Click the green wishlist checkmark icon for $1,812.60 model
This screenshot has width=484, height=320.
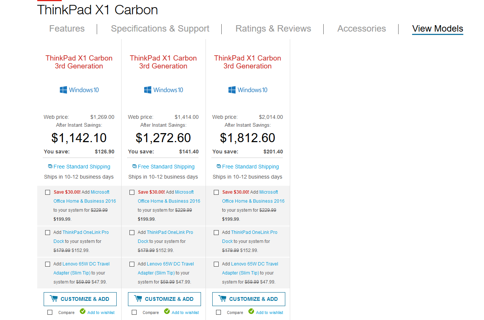tap(251, 312)
